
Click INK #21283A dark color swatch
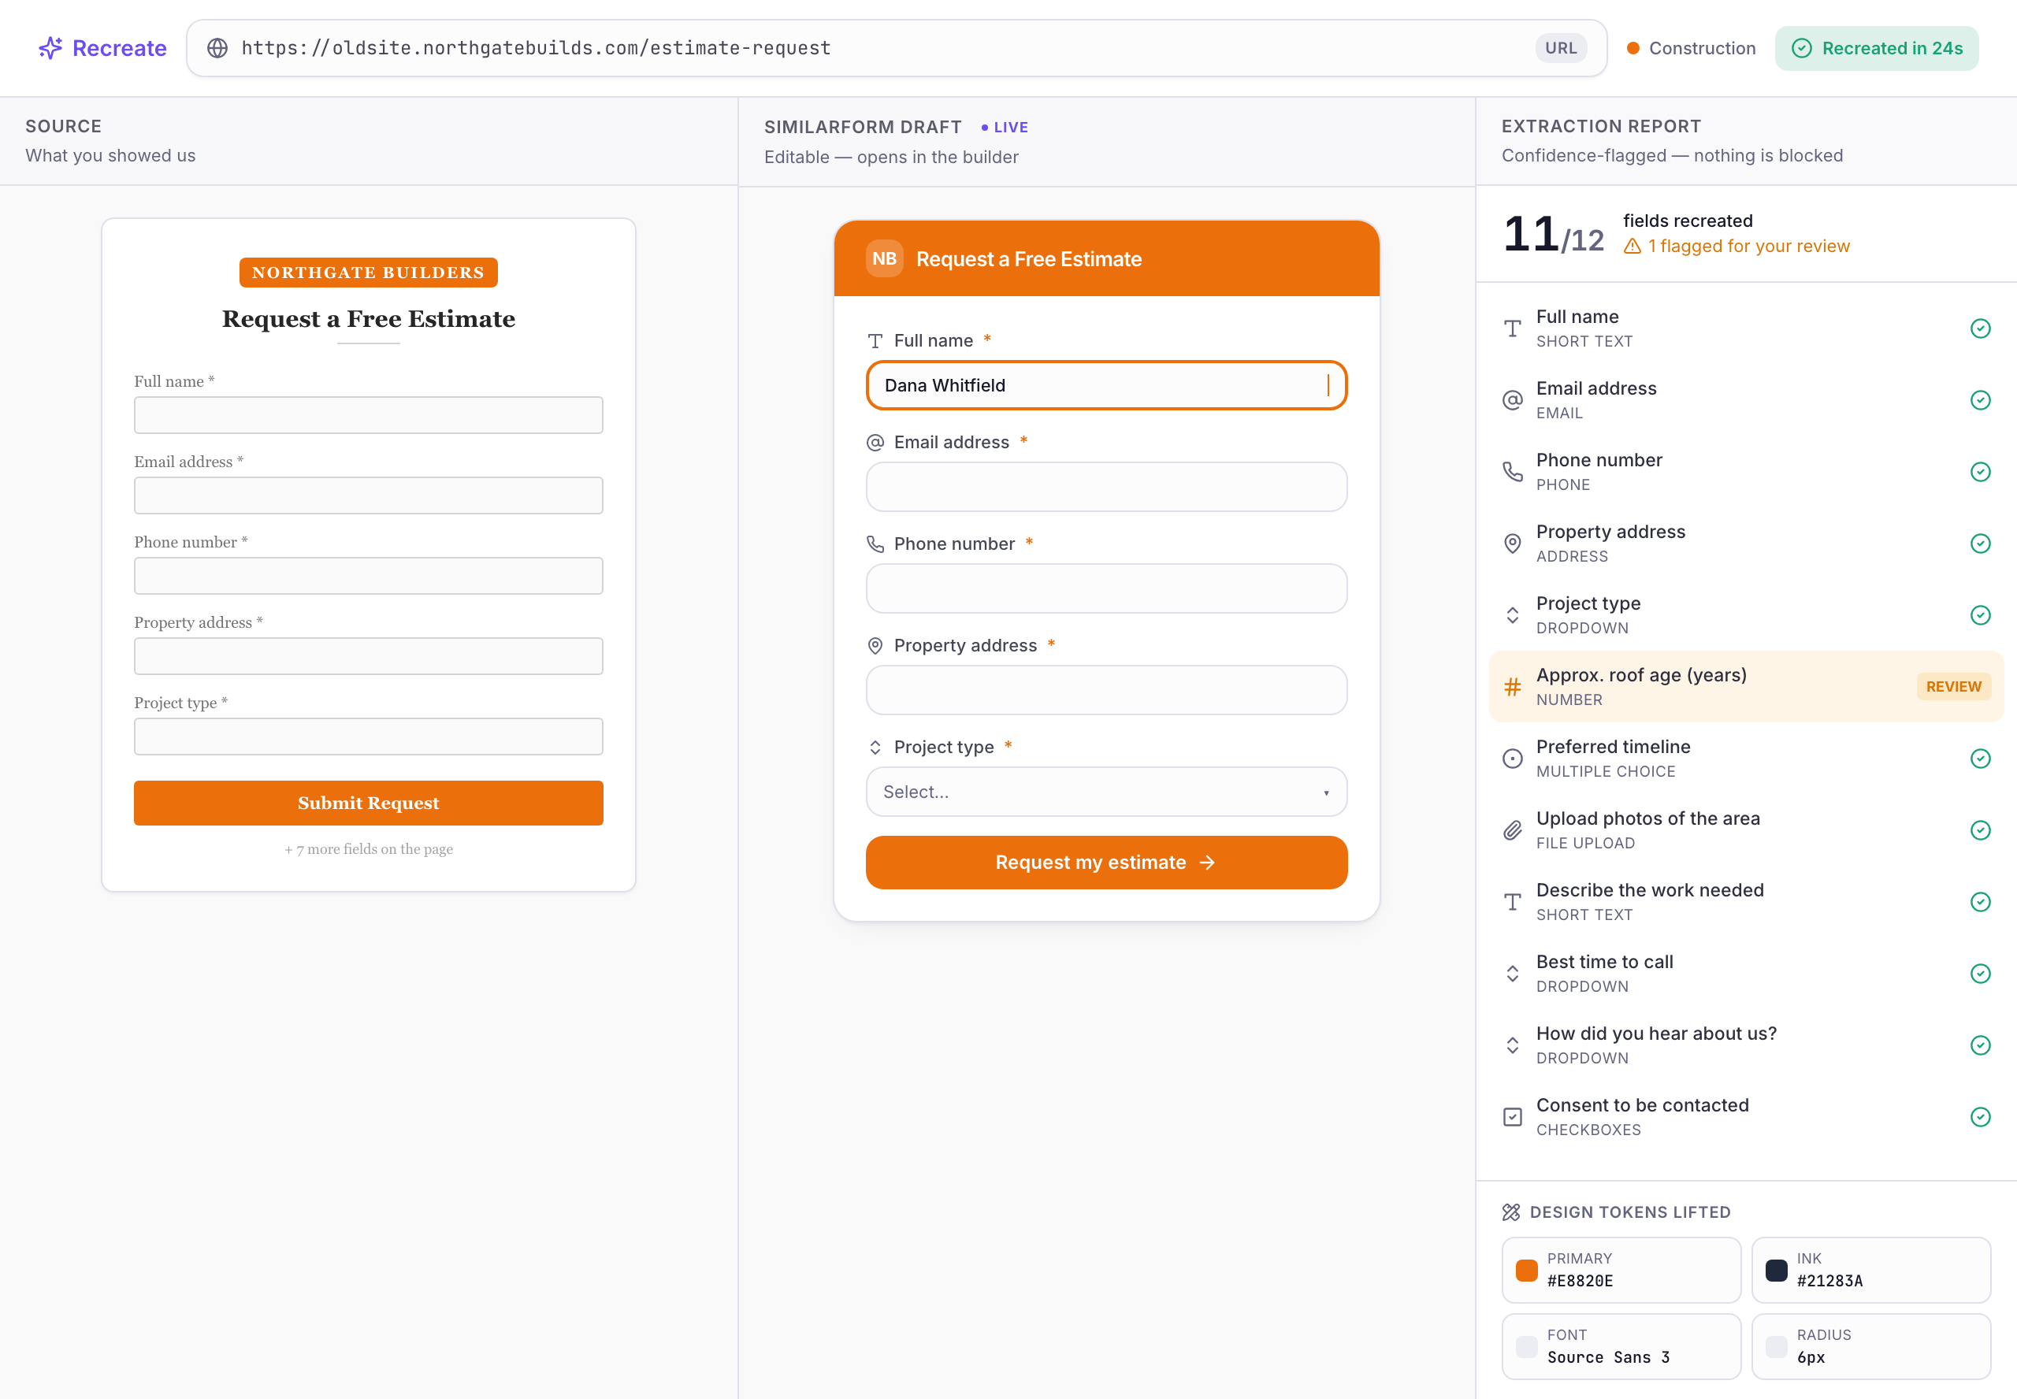tap(1776, 1270)
